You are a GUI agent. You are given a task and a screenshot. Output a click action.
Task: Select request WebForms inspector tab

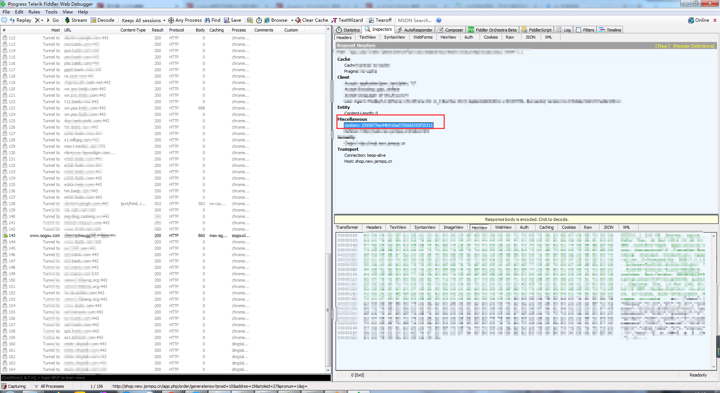423,37
